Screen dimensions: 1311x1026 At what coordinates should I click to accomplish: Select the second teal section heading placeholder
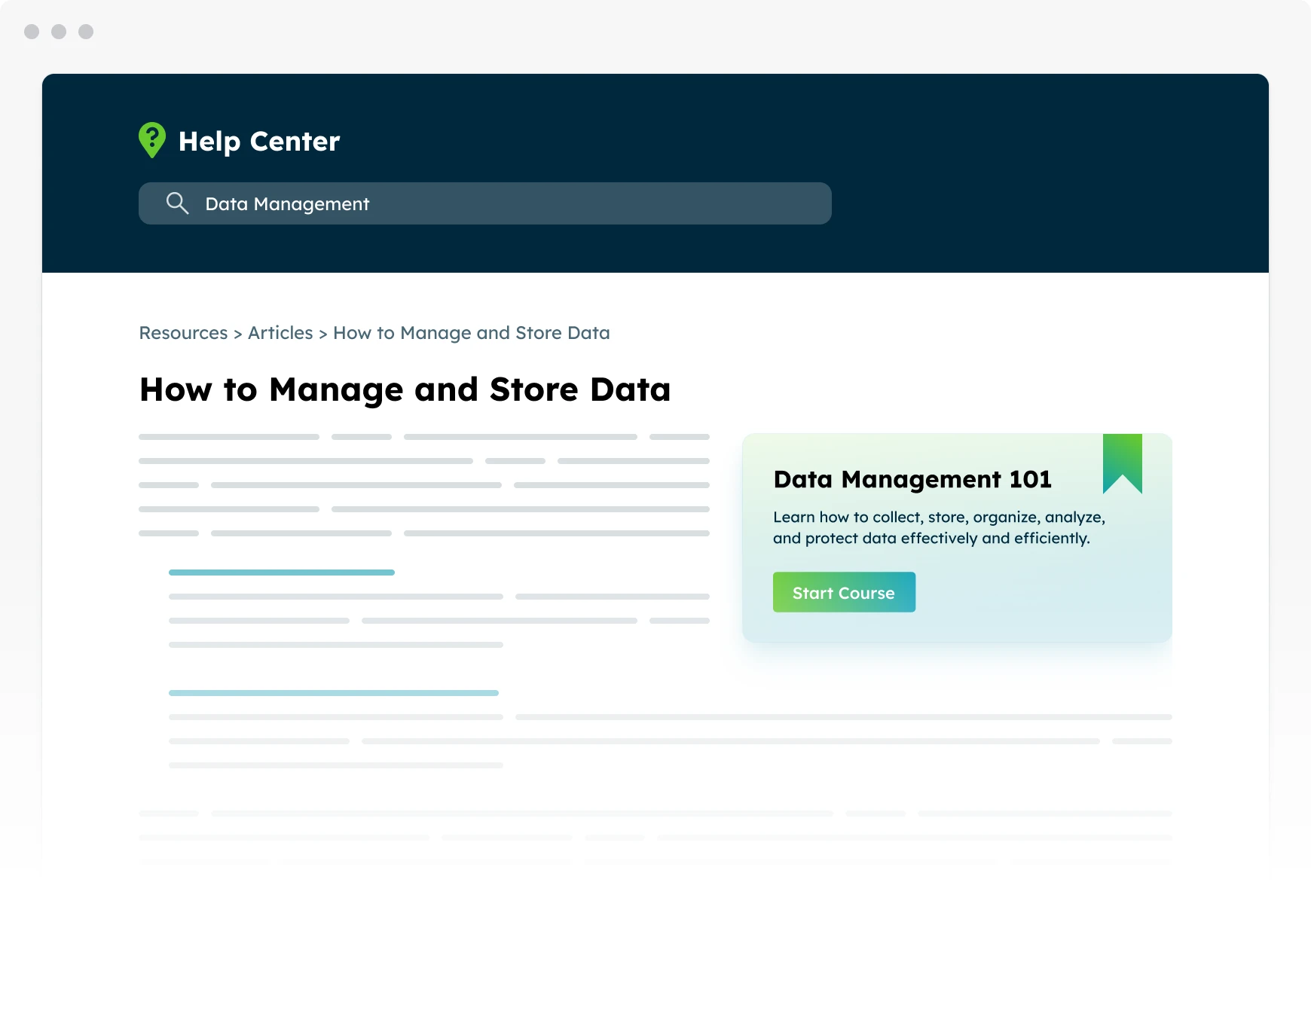coord(333,693)
